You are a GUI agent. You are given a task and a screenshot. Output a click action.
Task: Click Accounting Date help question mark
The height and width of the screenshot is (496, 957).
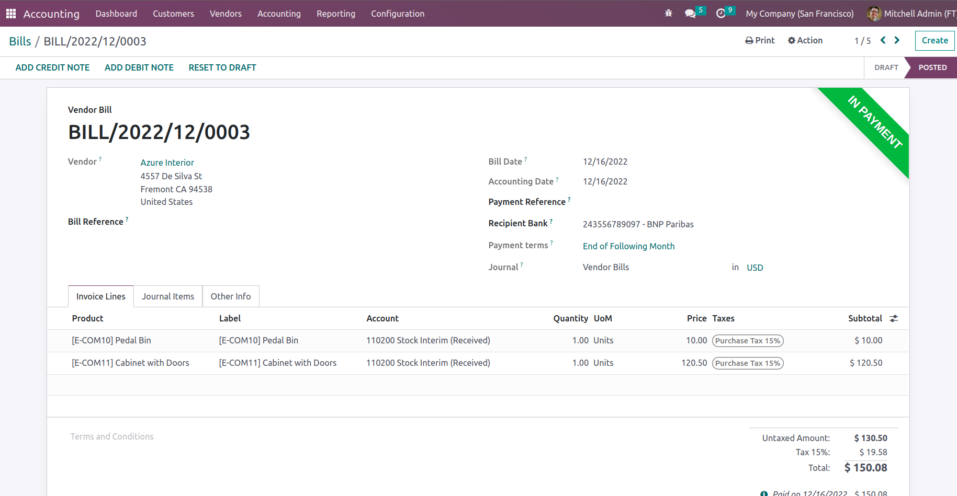tap(557, 179)
